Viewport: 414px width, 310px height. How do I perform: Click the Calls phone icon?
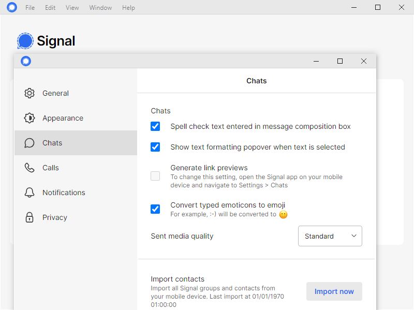(29, 168)
